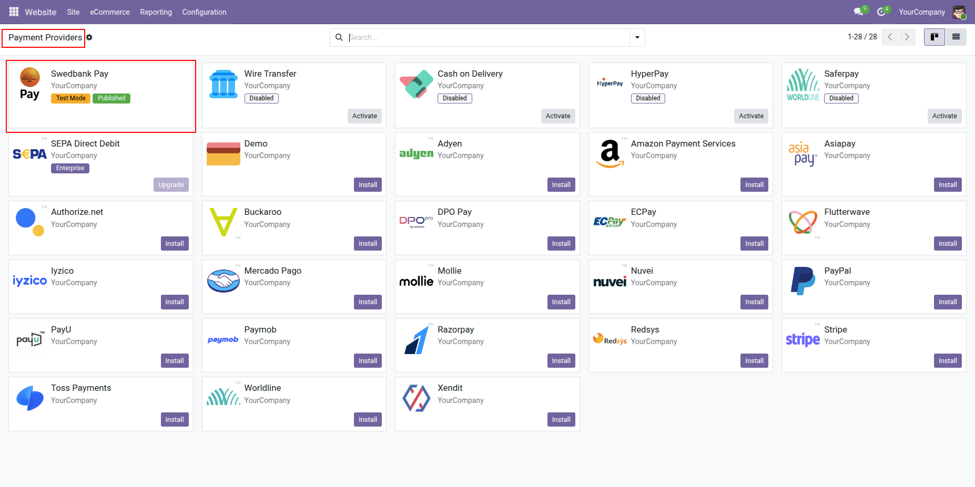Install the Worldline provider
Image resolution: width=975 pixels, height=487 pixels.
point(368,420)
